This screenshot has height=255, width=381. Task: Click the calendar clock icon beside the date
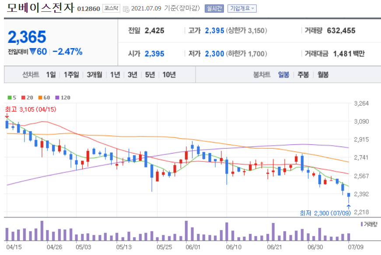(126, 10)
